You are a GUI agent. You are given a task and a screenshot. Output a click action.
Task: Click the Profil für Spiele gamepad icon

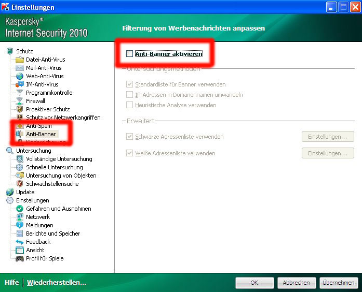(x=20, y=258)
